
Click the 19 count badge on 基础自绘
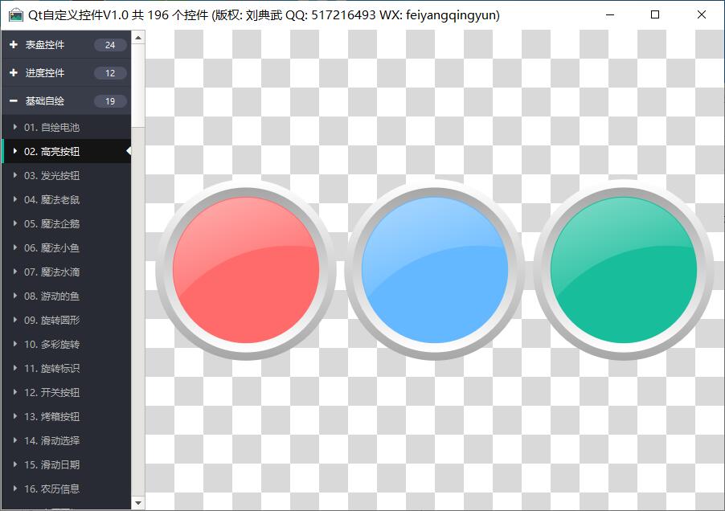pyautogui.click(x=110, y=101)
